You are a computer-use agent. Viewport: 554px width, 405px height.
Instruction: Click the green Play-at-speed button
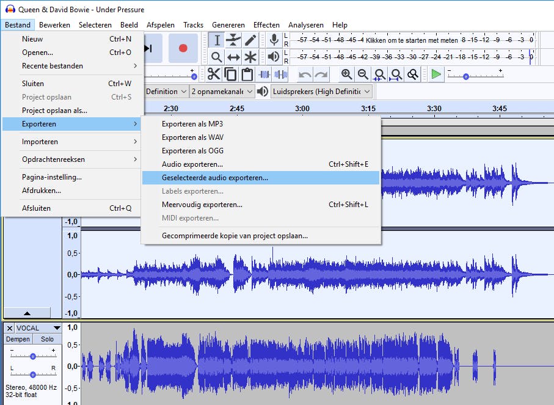436,75
